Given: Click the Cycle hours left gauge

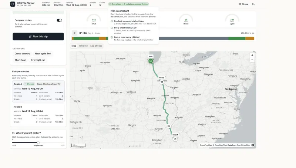Looking at the screenshot, I should click(x=232, y=19).
